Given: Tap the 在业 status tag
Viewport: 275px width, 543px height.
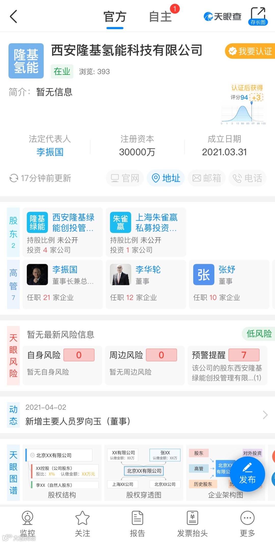Looking at the screenshot, I should 62,71.
